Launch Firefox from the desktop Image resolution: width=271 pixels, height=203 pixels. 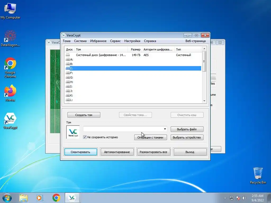point(10,93)
